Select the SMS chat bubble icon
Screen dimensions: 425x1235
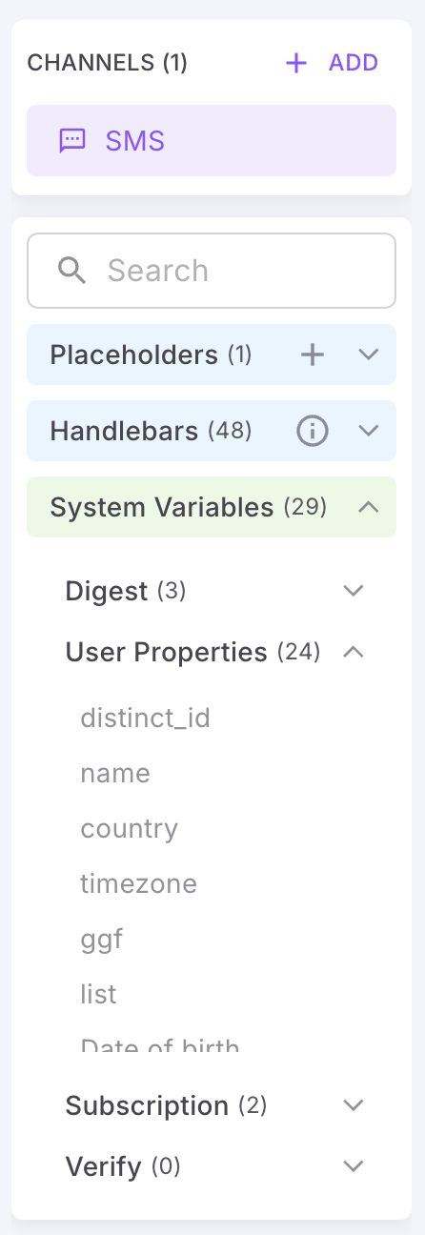72,141
